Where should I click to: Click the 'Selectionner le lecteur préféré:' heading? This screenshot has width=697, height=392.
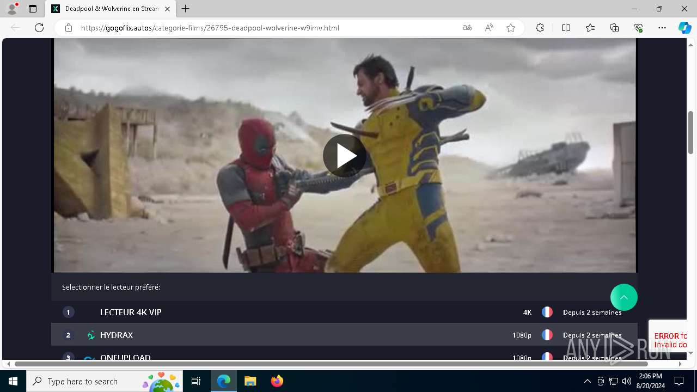click(111, 287)
